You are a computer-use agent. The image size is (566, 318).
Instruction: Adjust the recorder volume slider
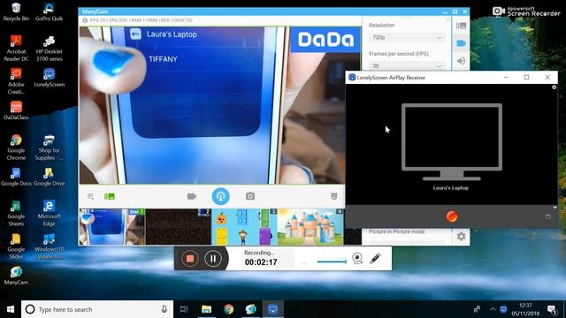click(x=332, y=261)
